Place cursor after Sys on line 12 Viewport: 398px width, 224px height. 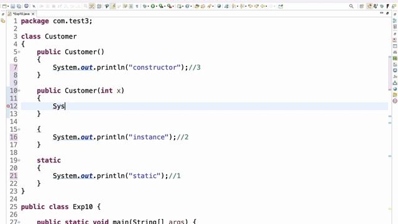click(65, 106)
